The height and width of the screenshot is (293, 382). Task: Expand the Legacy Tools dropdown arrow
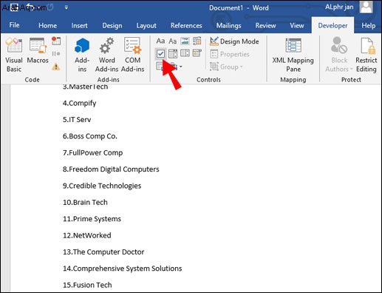point(181,67)
